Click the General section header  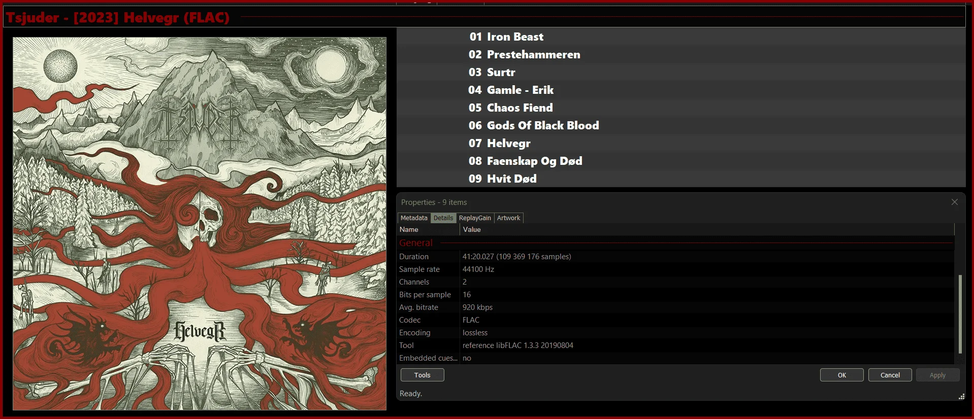(675, 243)
